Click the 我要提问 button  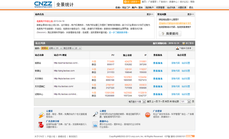(x=170, y=33)
